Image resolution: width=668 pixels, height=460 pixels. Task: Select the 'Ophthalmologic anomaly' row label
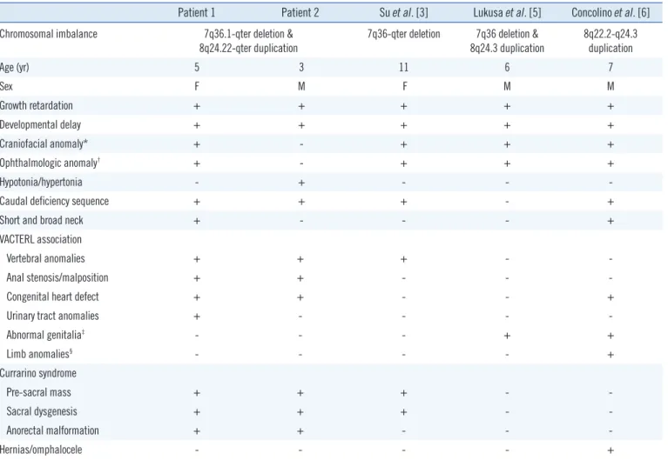tap(50, 163)
